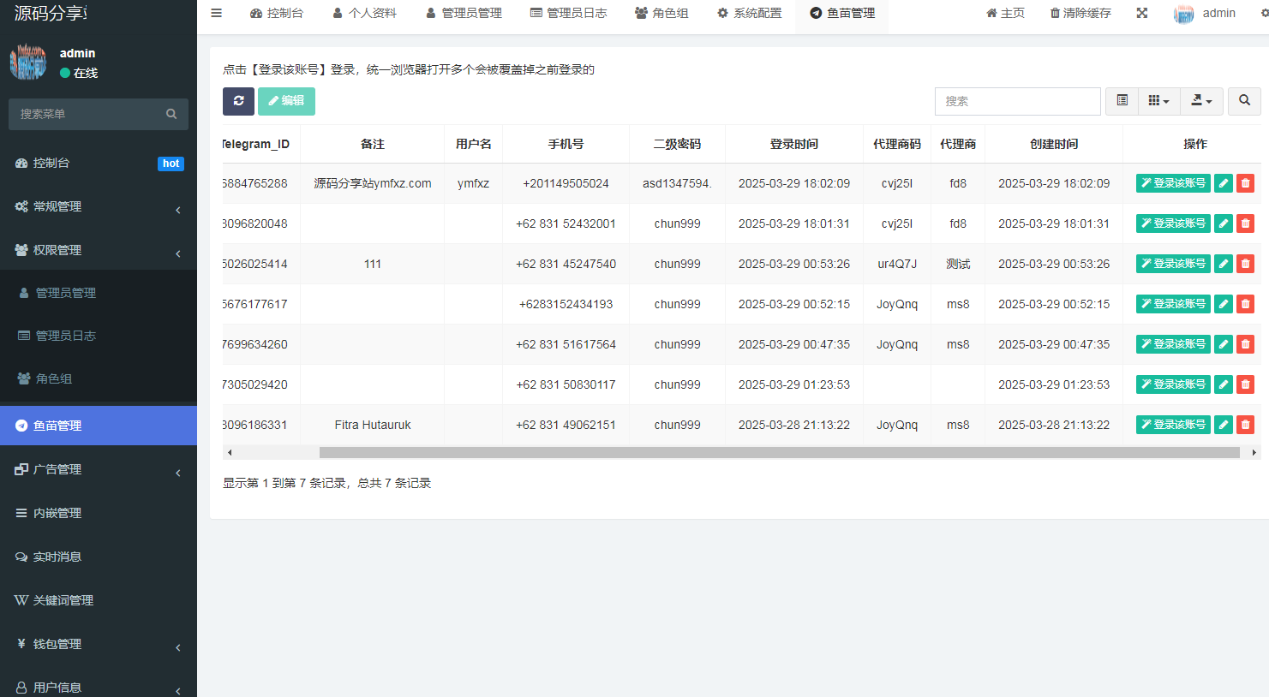
Task: Click the green 编辑 button
Action: tap(286, 101)
